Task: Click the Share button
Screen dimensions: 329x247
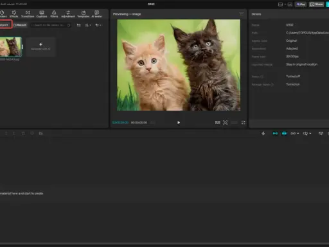Action: click(x=317, y=5)
